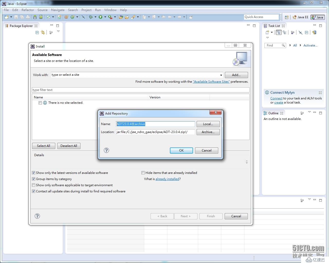Click Link with Editor in Package Explorer
The height and width of the screenshot is (263, 329).
tap(43, 32)
